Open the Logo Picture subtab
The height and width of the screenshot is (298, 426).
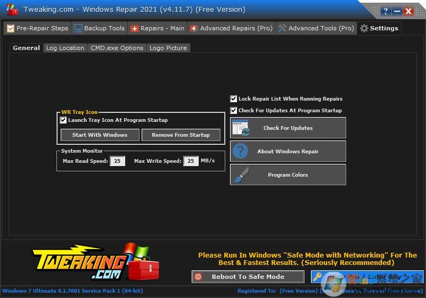[x=168, y=48]
